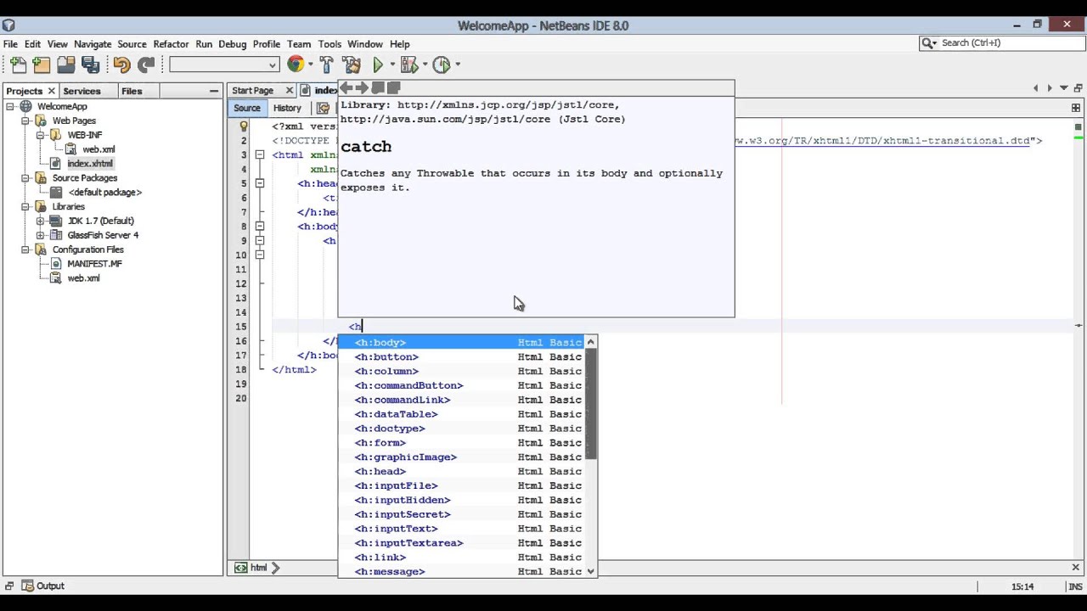
Task: Collapse the Libraries node
Action: (x=25, y=206)
